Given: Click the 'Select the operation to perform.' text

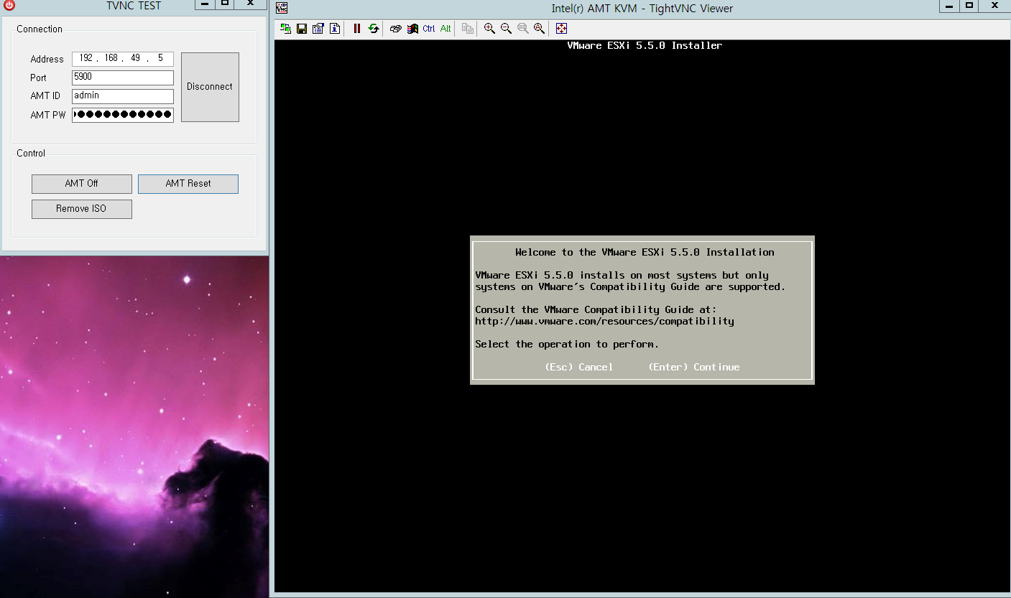Looking at the screenshot, I should pos(567,344).
